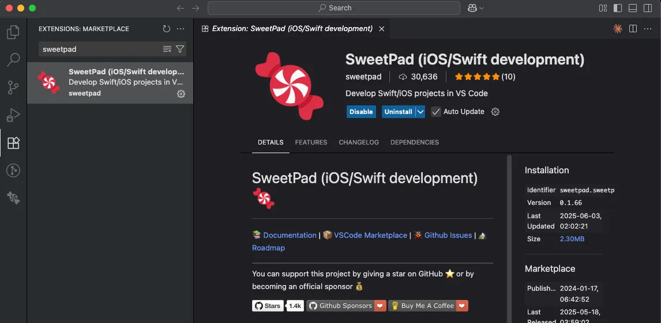
Task: Open the Source Control view
Action: coord(13,88)
